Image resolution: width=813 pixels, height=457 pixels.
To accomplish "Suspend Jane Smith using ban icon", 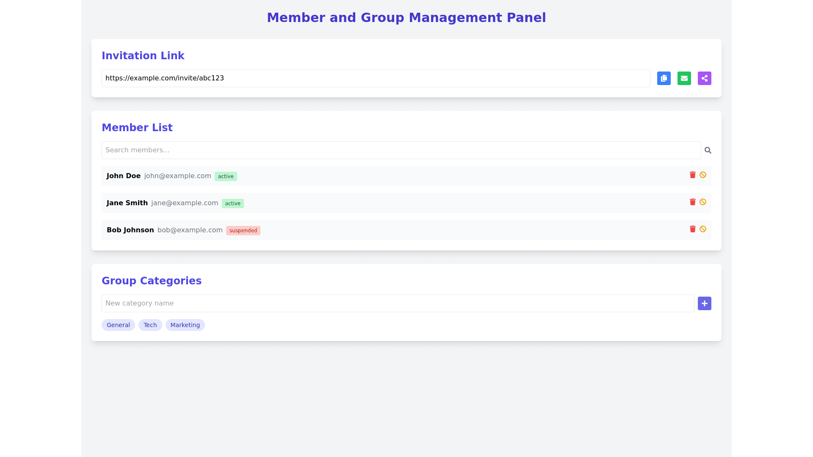I will click(702, 202).
